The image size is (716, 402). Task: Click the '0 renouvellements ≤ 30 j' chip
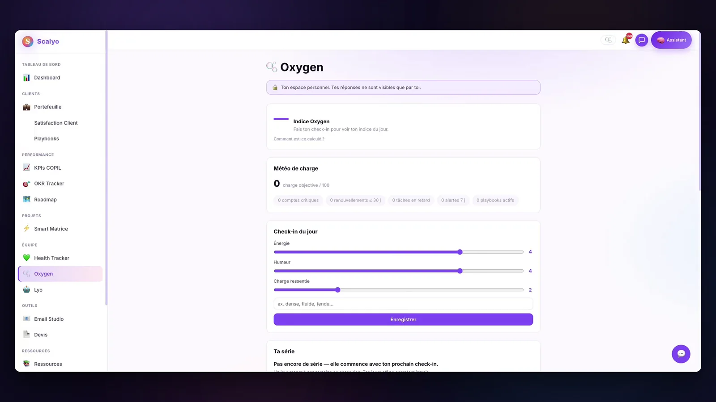(355, 201)
